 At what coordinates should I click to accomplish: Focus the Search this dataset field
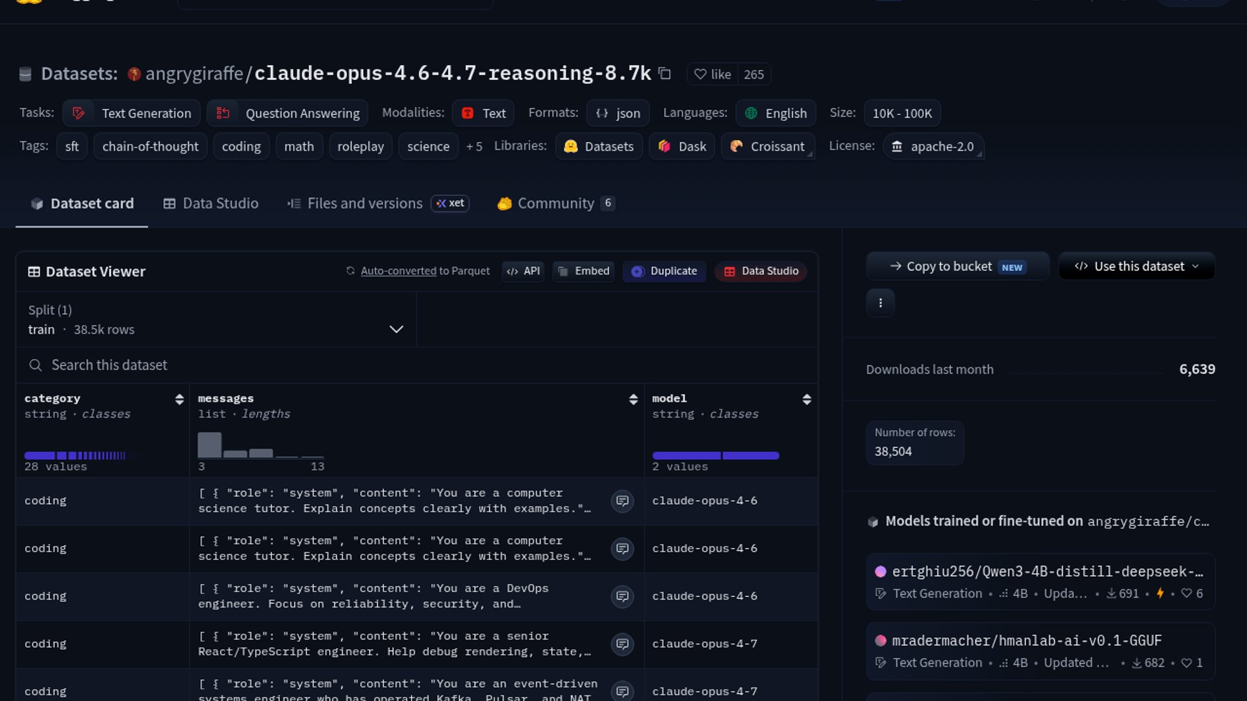point(417,365)
